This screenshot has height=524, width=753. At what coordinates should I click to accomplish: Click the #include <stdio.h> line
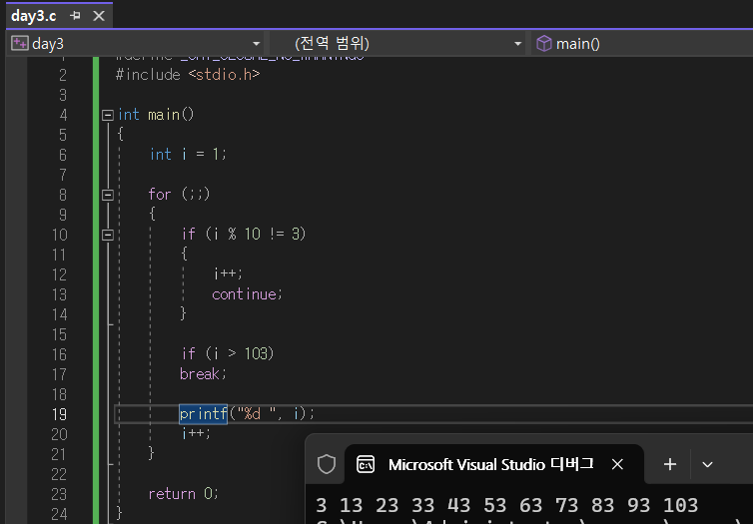[x=188, y=75]
